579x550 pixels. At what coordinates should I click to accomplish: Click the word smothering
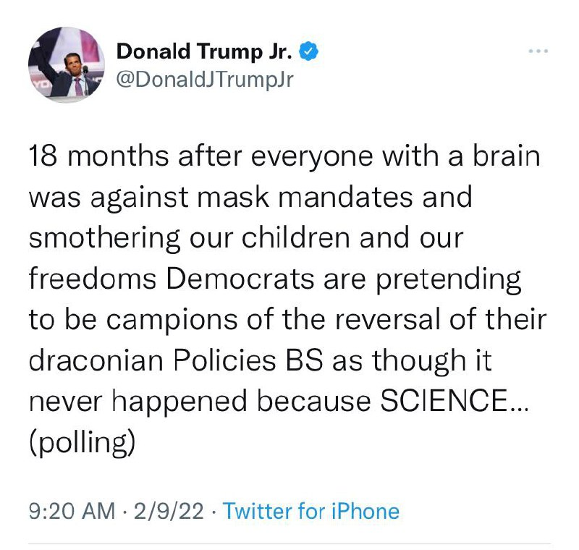104,239
